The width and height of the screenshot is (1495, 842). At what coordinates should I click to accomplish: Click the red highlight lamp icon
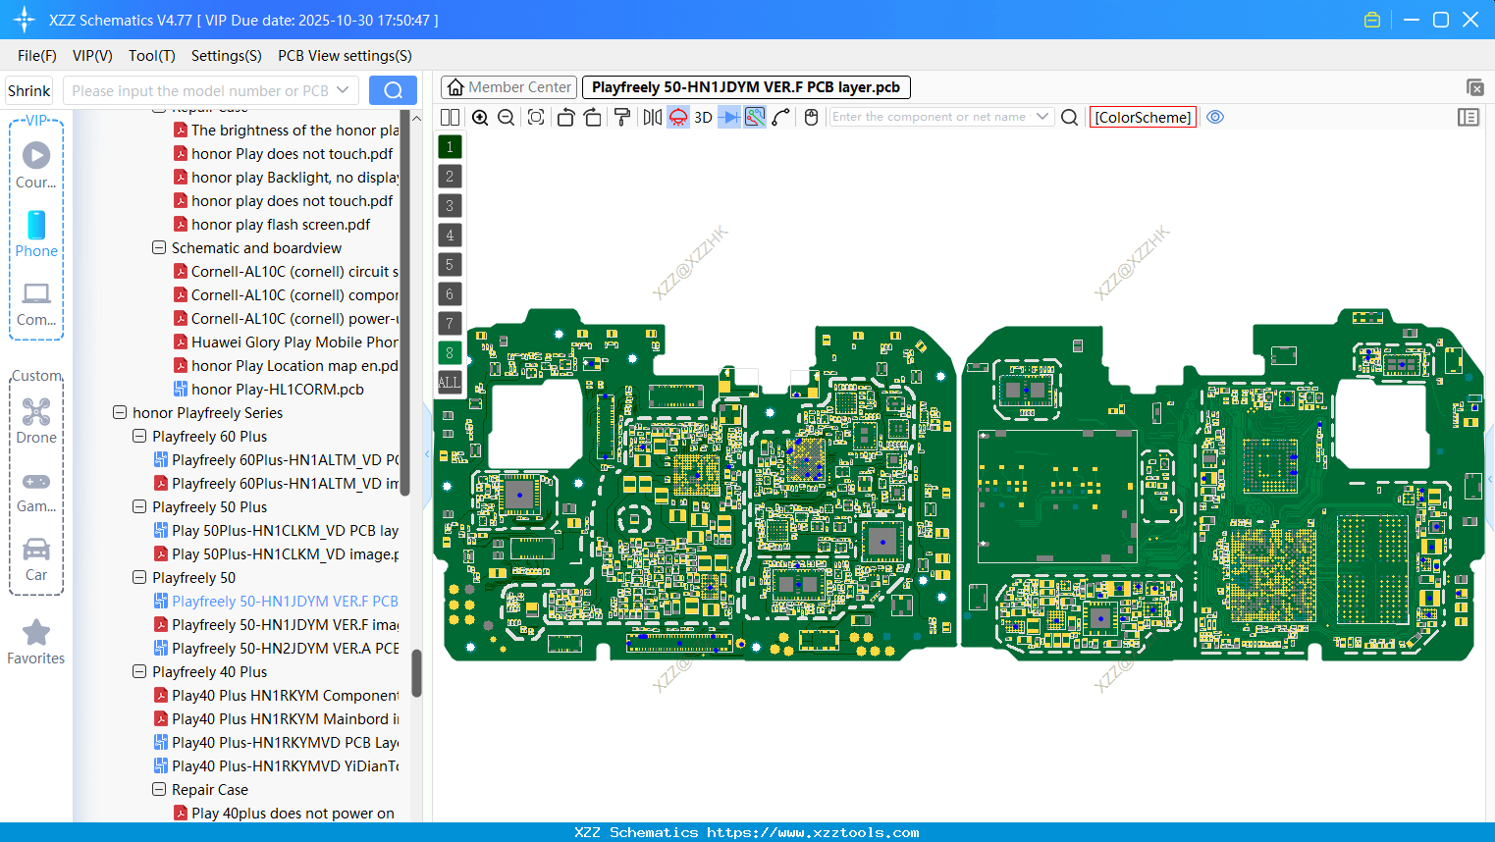coord(678,117)
